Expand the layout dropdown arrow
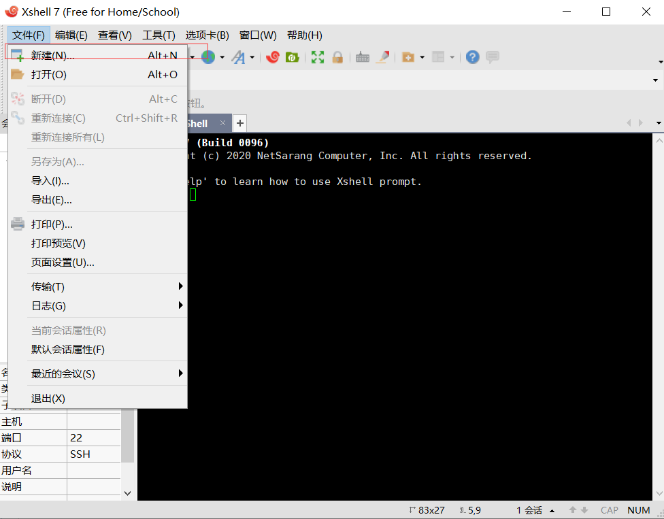This screenshot has width=664, height=519. [x=452, y=57]
